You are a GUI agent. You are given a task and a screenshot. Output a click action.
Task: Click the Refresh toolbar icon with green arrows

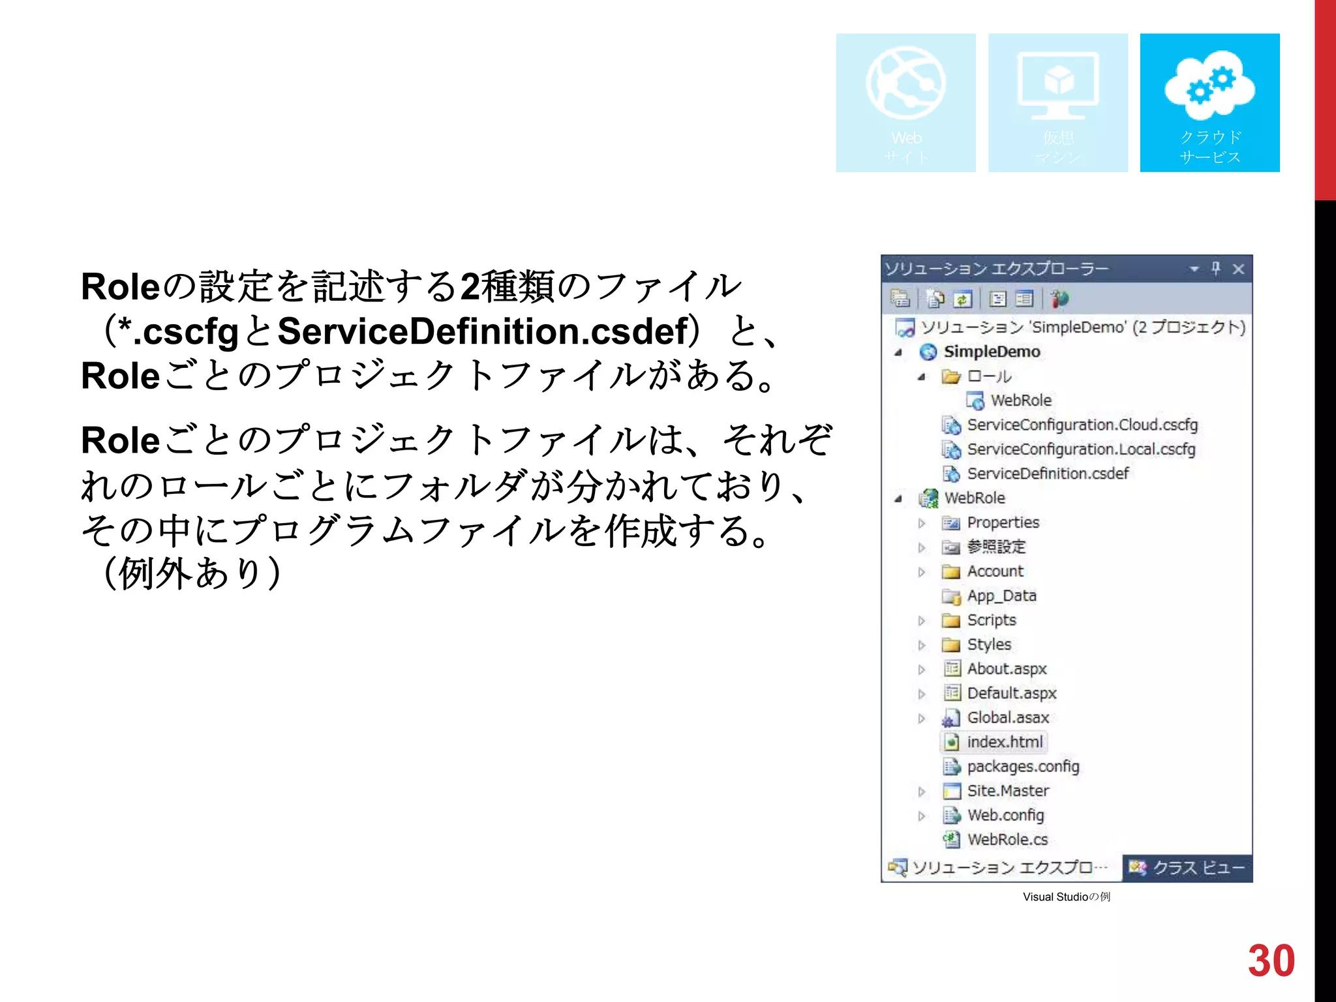pos(963,299)
